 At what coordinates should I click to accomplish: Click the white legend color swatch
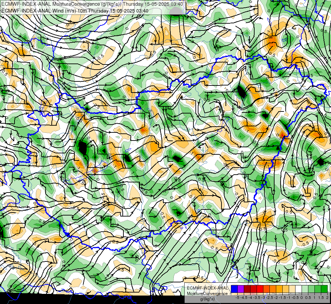tap(299, 289)
